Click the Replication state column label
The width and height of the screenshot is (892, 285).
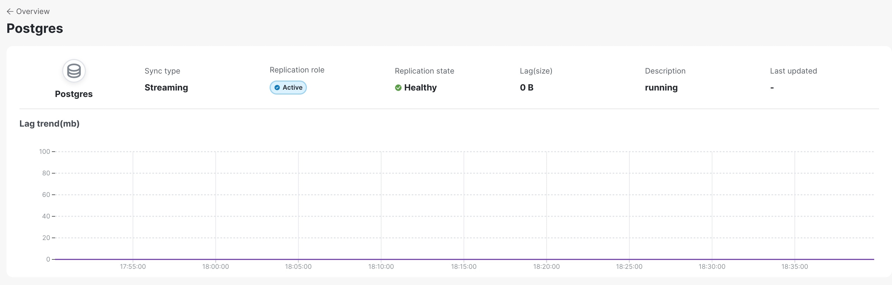(424, 71)
